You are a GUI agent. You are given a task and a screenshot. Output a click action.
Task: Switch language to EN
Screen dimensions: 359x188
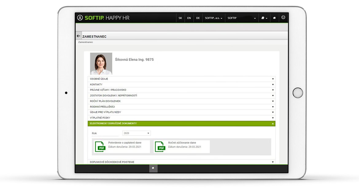pos(189,18)
